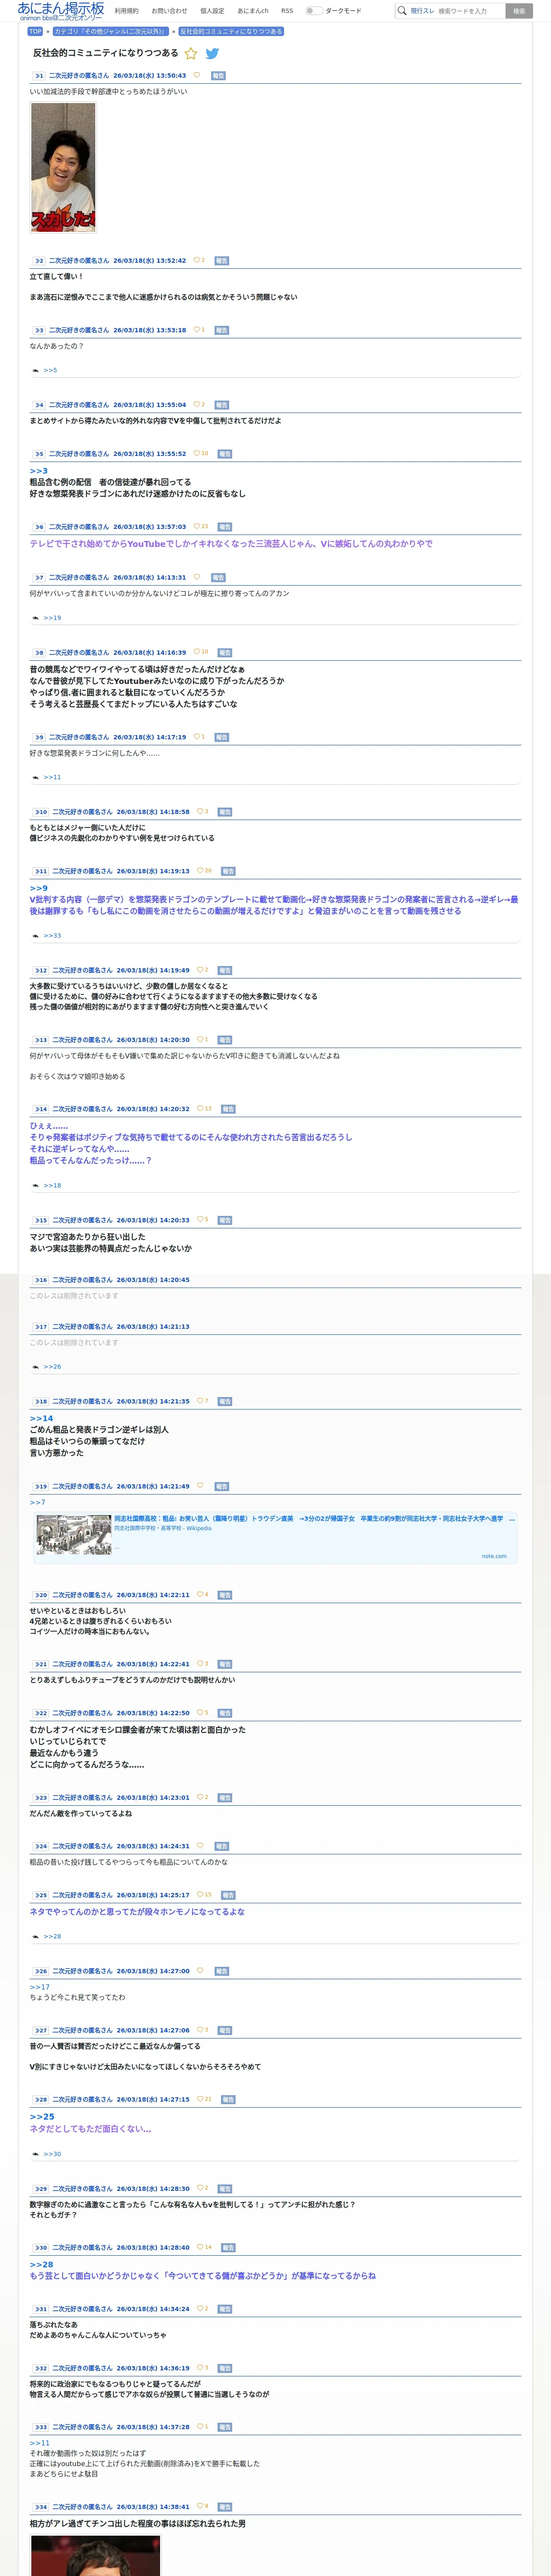Viewport: 551px width, 2576px height.
Task: Like post 5 with its heart icon
Action: [197, 453]
